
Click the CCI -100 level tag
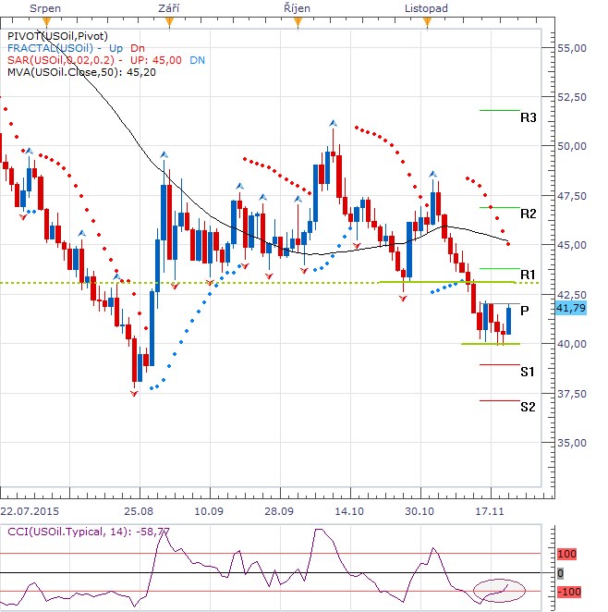pyautogui.click(x=568, y=592)
